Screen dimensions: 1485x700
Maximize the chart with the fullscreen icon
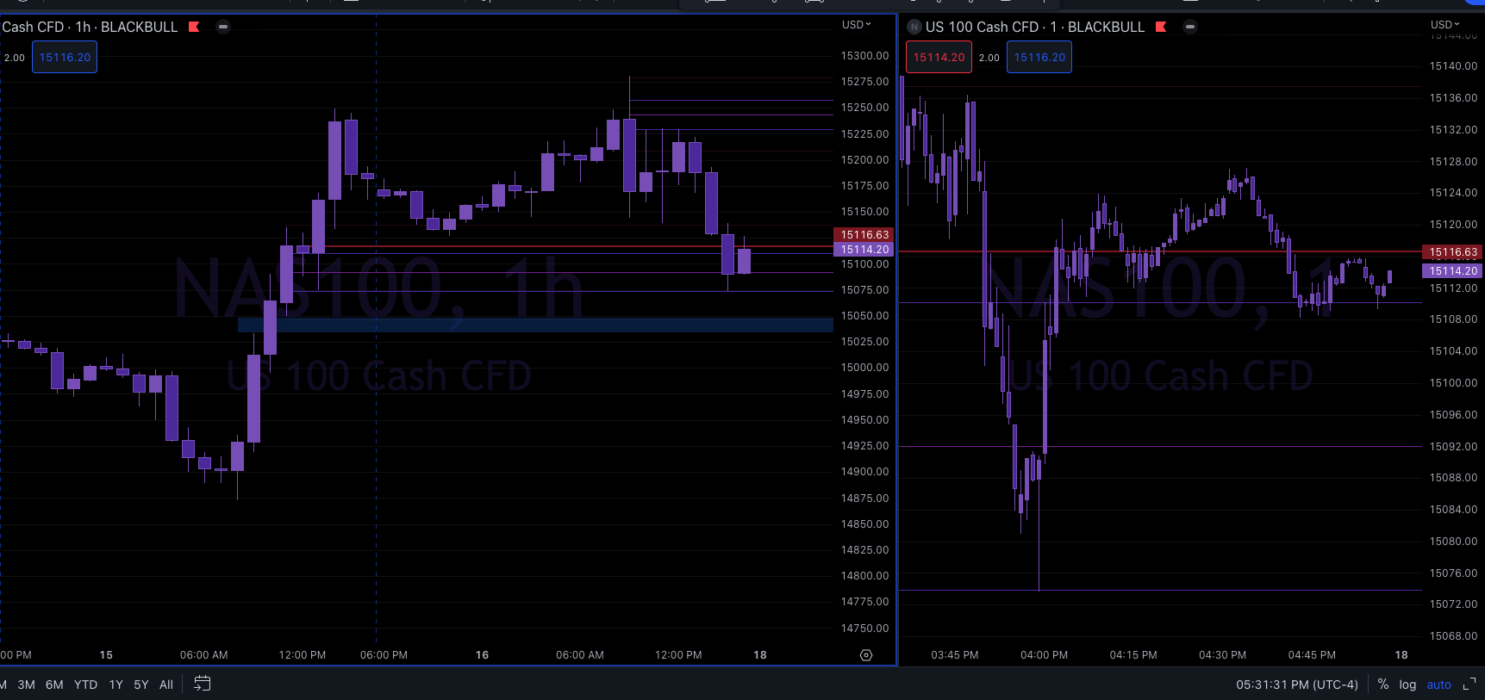click(x=1469, y=685)
